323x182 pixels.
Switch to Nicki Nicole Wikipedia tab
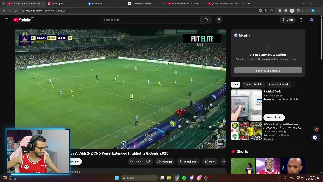tap(146, 3)
